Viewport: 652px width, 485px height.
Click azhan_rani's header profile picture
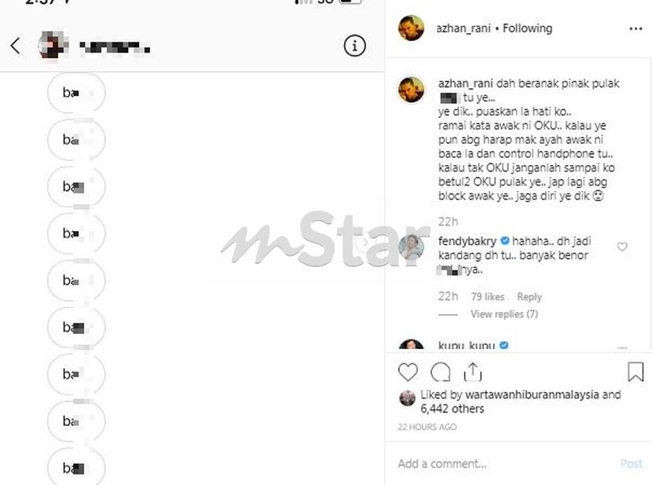(412, 28)
